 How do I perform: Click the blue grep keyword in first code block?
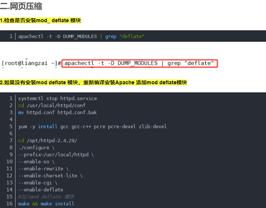point(111,37)
